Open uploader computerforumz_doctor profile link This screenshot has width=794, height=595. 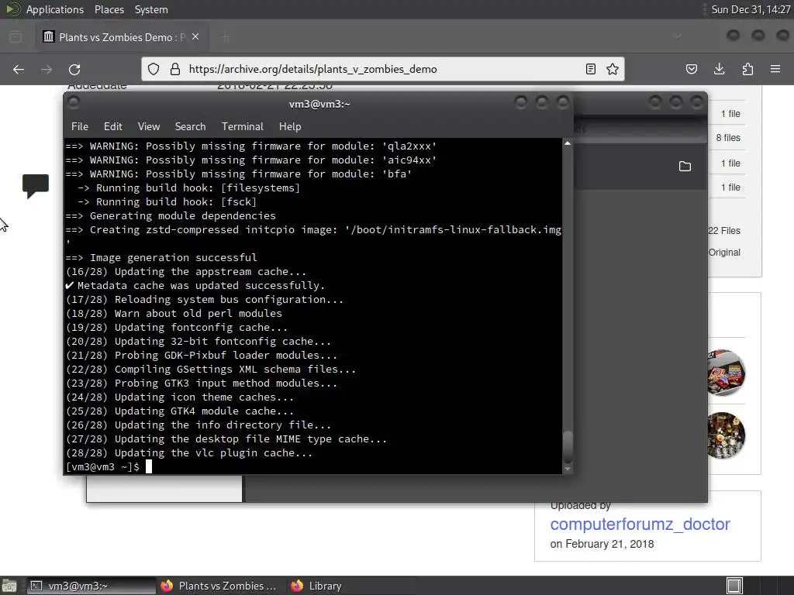(x=640, y=524)
